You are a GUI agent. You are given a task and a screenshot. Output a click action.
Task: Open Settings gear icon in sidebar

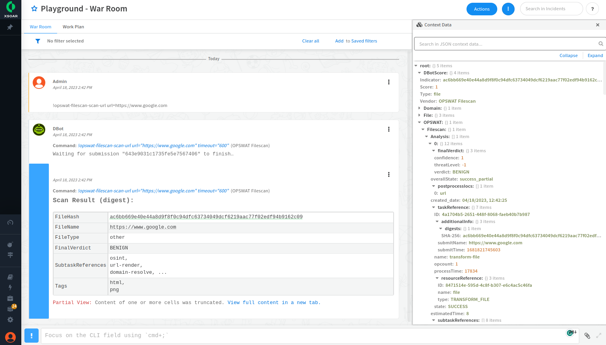pos(10,320)
